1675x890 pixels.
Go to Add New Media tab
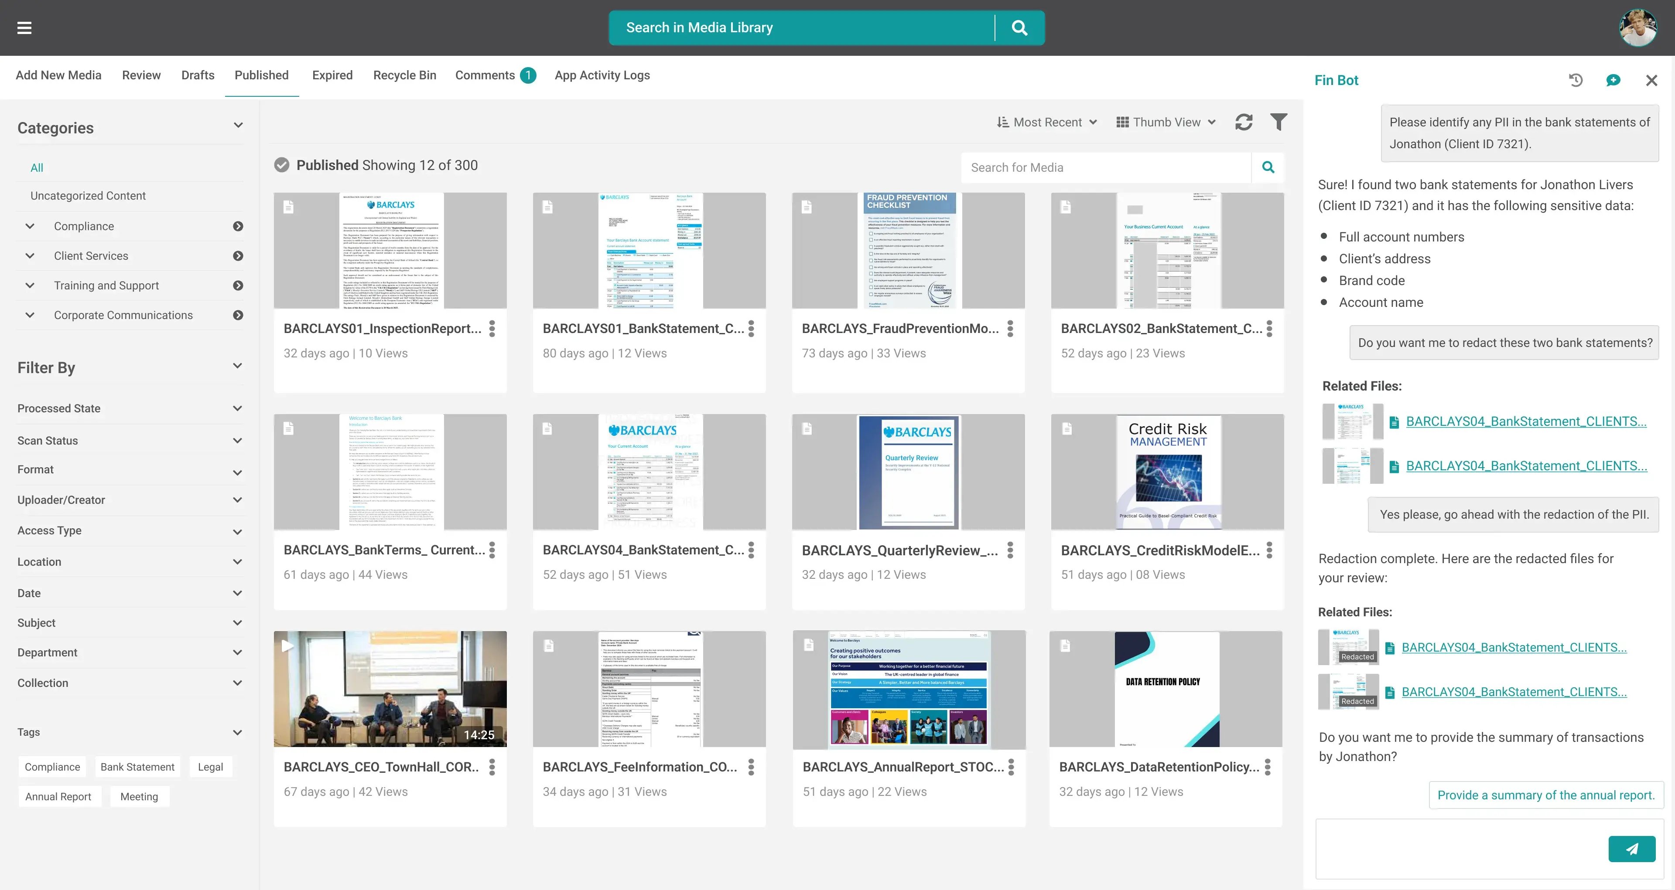[x=58, y=75]
